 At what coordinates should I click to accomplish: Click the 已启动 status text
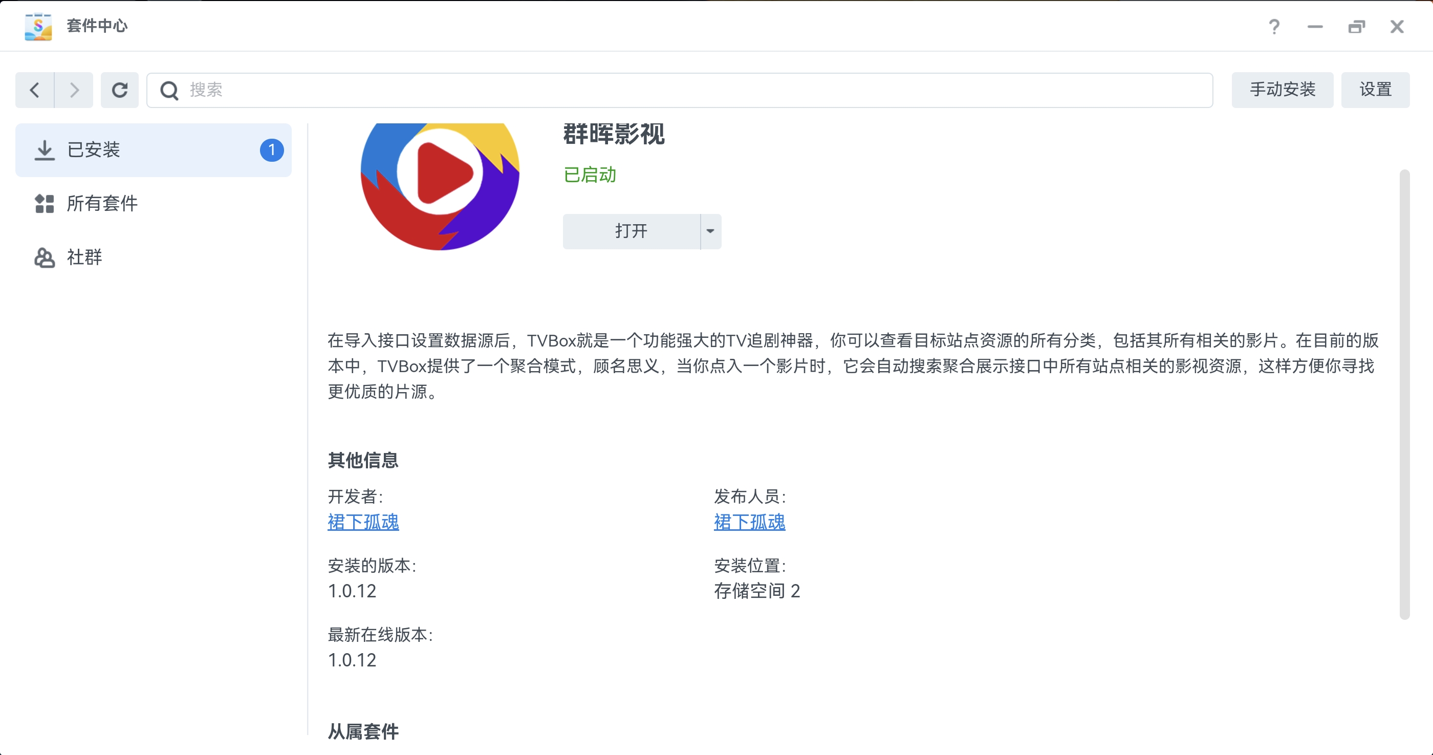tap(590, 175)
